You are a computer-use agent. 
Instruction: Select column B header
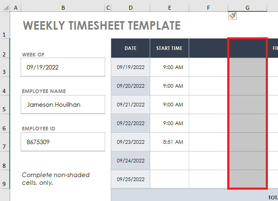(63, 8)
